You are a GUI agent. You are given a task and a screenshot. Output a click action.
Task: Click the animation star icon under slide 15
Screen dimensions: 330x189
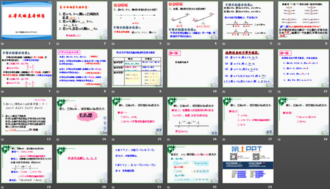(113, 139)
